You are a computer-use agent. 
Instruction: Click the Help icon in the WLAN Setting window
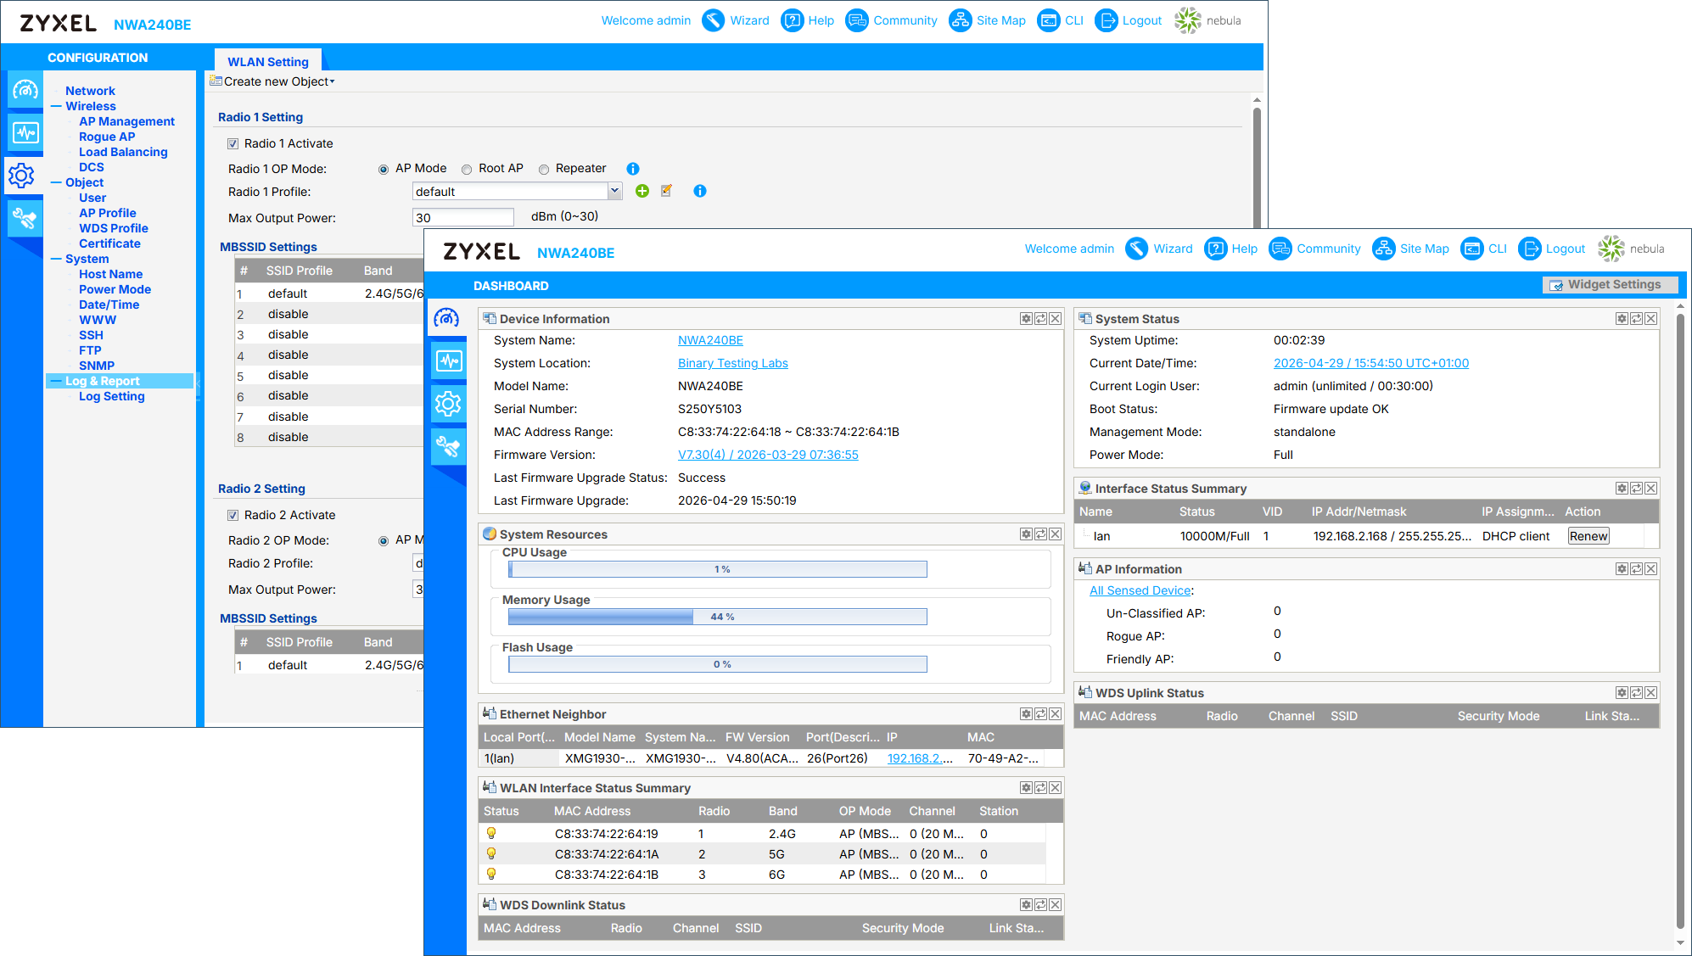pyautogui.click(x=793, y=20)
